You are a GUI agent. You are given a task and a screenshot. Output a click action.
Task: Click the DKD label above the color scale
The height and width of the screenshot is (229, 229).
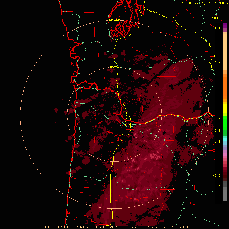(224, 15)
